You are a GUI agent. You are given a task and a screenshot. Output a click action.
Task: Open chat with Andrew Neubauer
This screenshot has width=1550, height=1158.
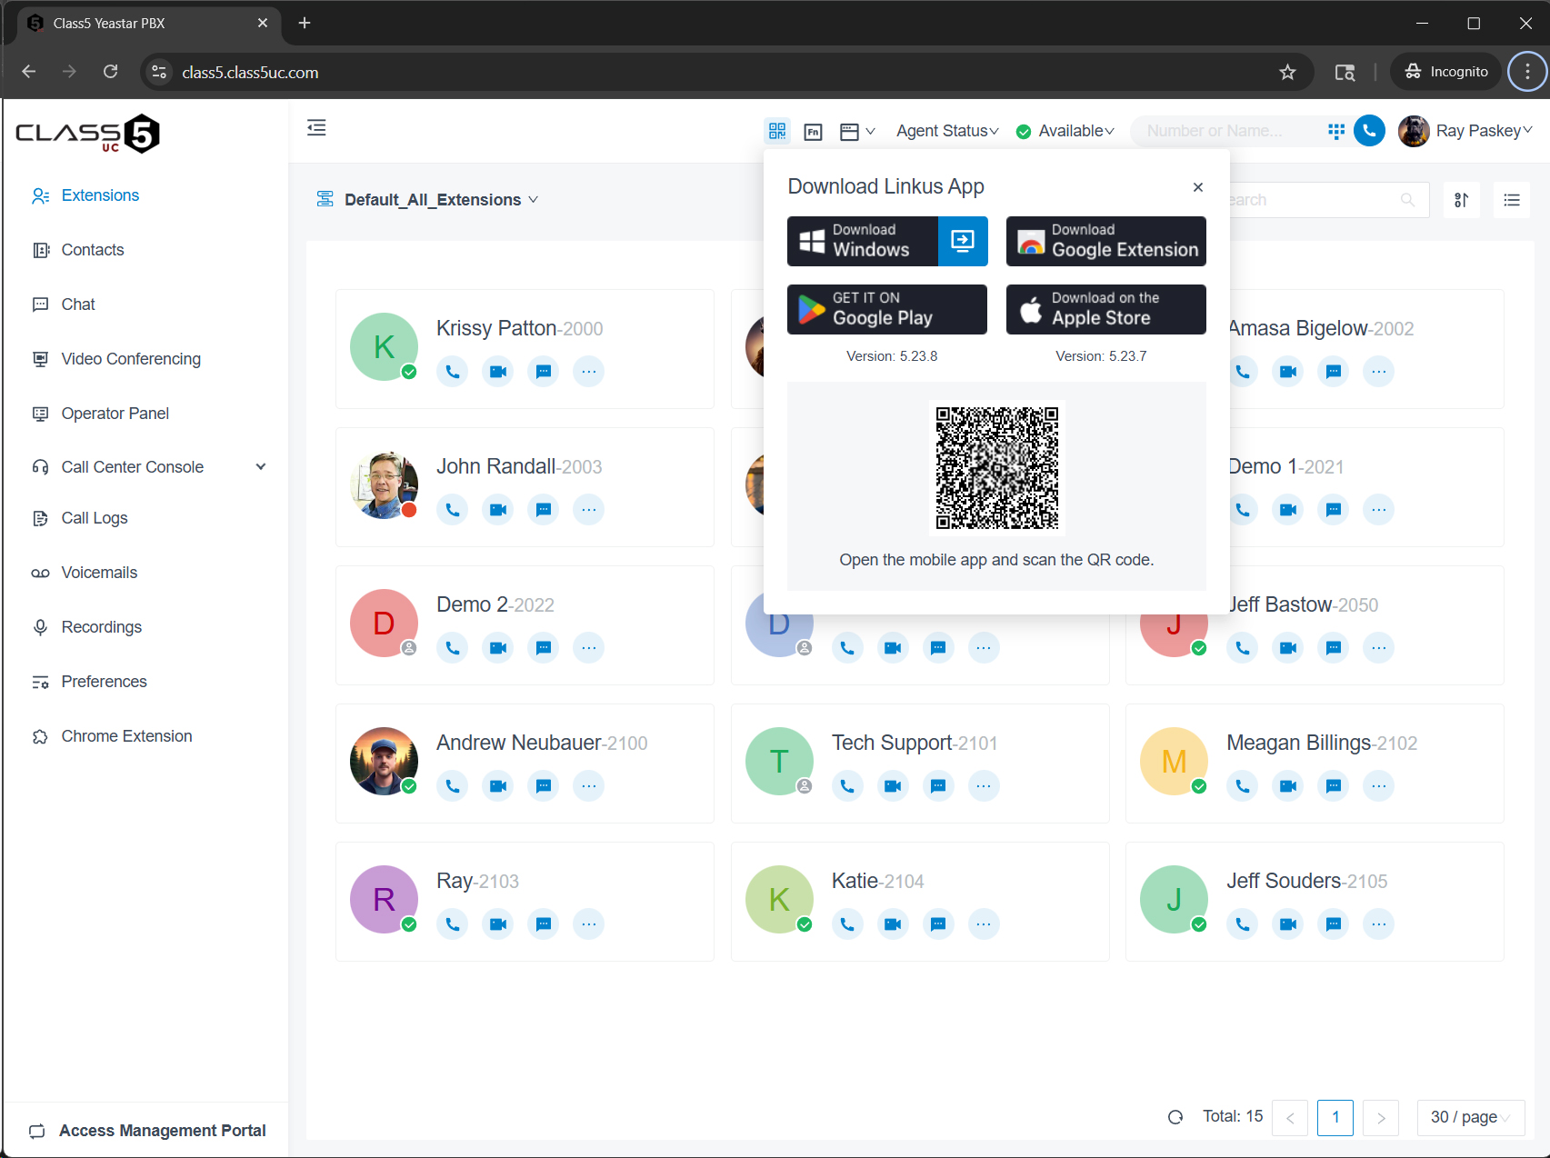point(544,785)
